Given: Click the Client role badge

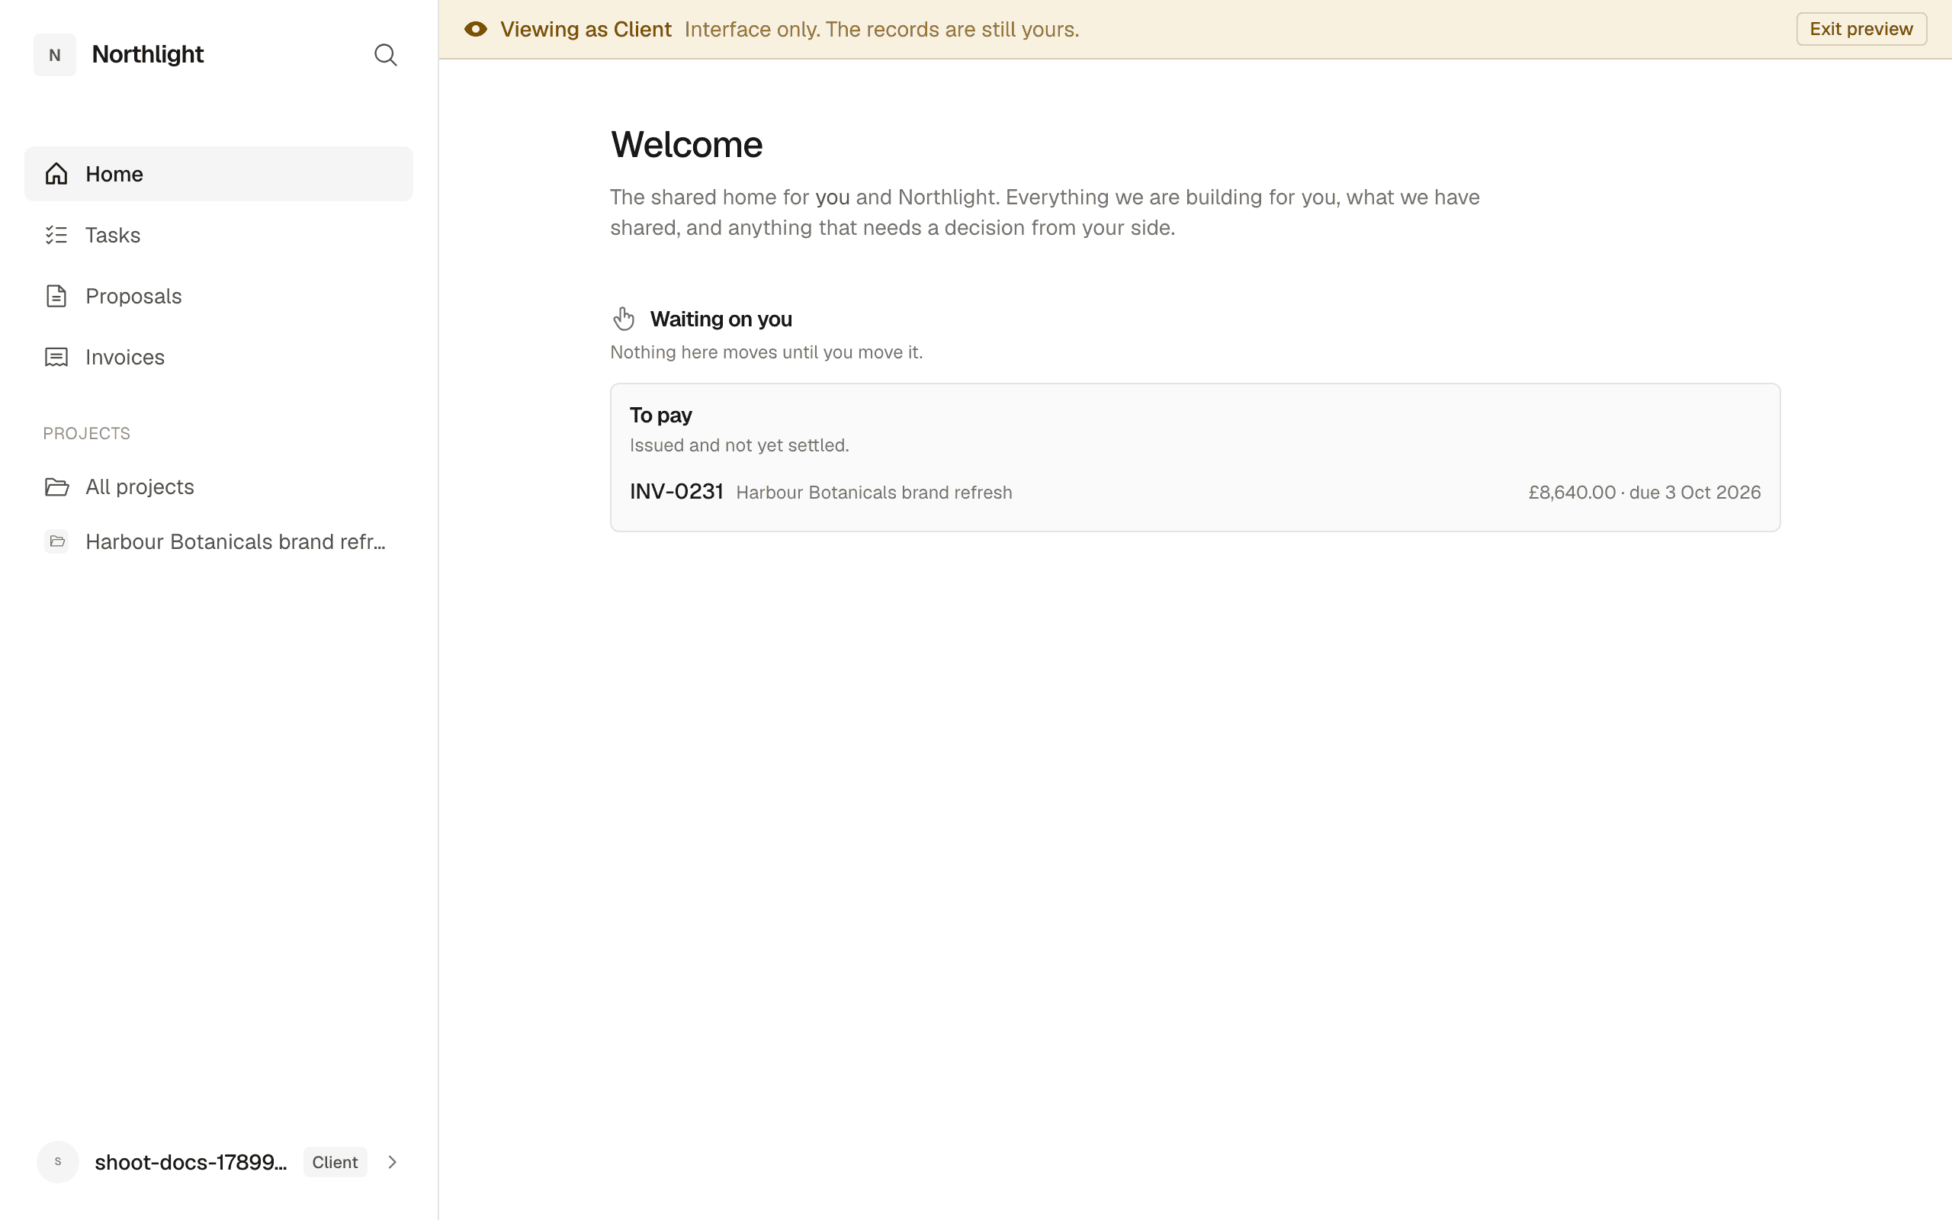Looking at the screenshot, I should [335, 1162].
